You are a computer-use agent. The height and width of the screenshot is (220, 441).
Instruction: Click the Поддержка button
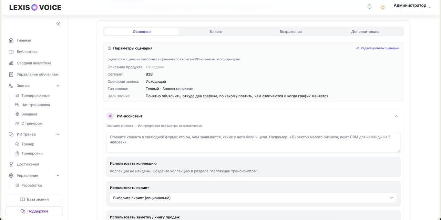point(34,211)
